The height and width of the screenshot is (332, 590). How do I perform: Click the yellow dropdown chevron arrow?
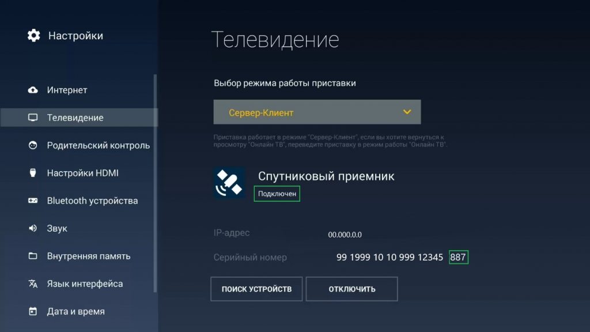tap(407, 112)
